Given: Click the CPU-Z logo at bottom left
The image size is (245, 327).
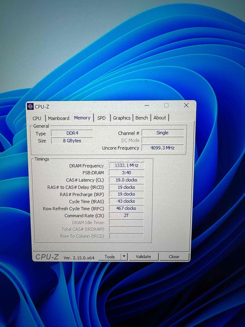Looking at the screenshot, I should [47, 257].
